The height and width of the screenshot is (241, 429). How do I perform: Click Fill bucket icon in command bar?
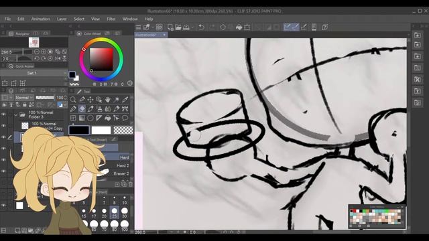click(x=239, y=27)
